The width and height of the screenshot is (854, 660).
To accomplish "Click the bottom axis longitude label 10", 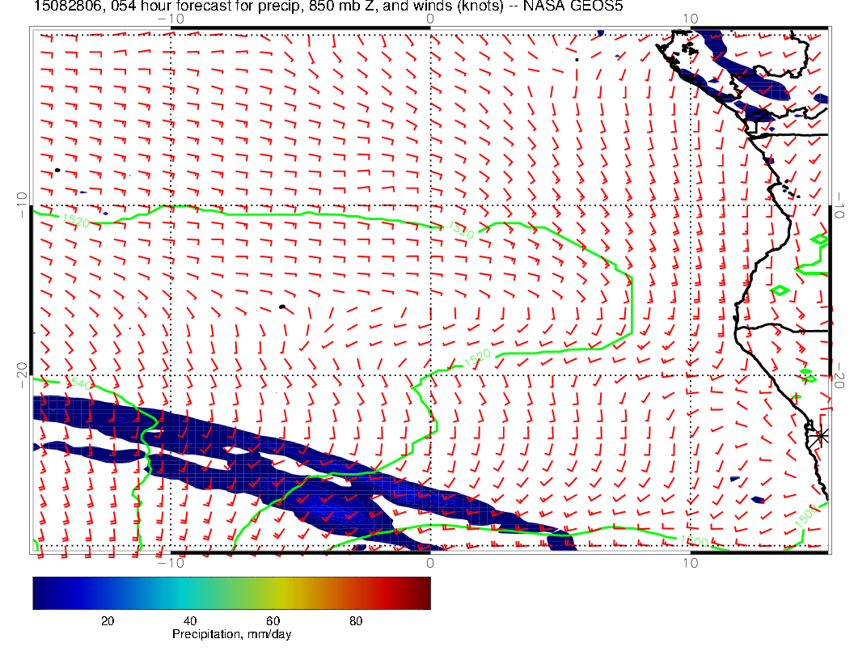I will pos(690,562).
